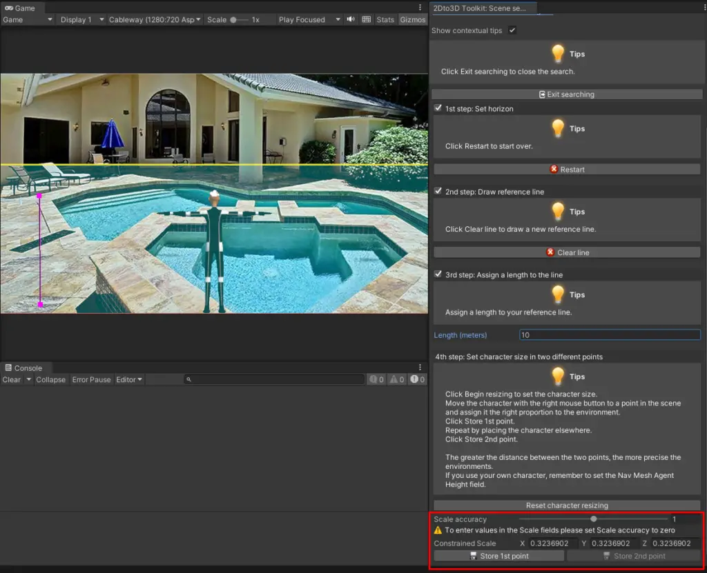Viewport: 707px width, 573px height.
Task: Click the Store 1st point button
Action: 498,556
